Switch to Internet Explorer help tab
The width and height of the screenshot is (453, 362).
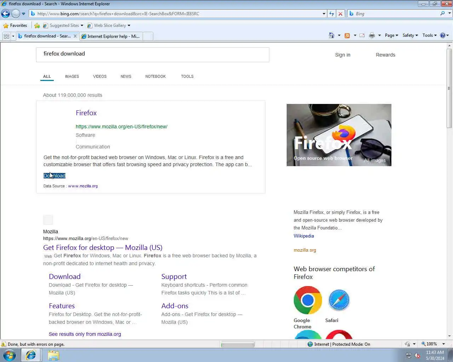pos(111,36)
